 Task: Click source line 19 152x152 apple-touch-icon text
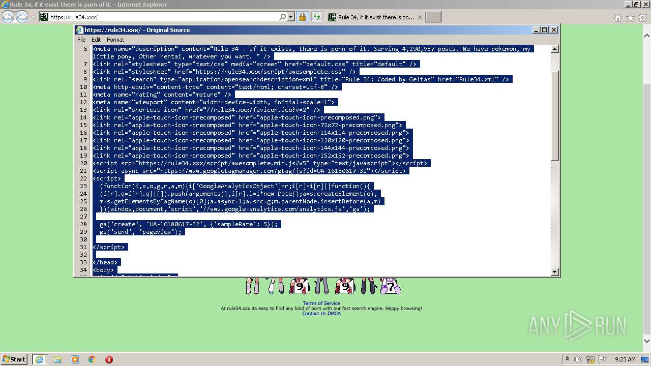[x=251, y=156]
